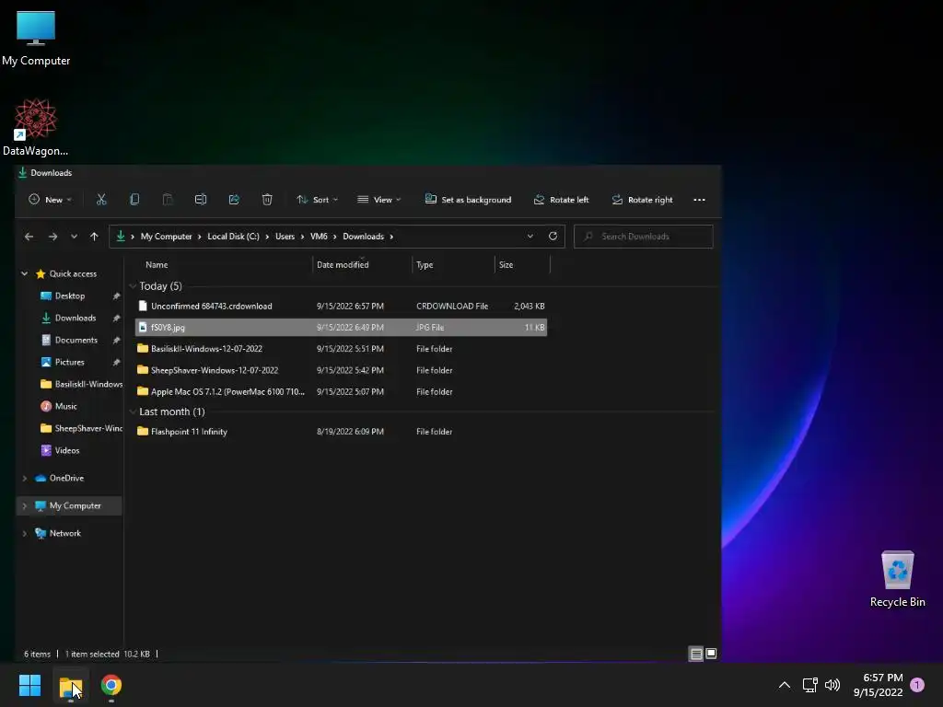Open Music in sidebar
Viewport: 943px width, 707px height.
[x=65, y=406]
